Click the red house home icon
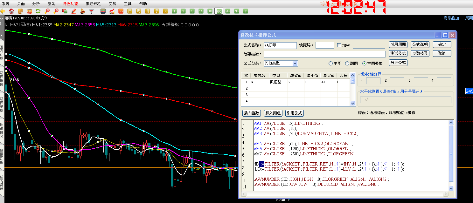 (x=11, y=11)
